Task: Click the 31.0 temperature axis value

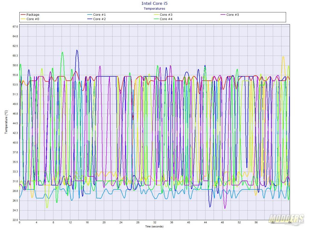Action: [x=15, y=181]
